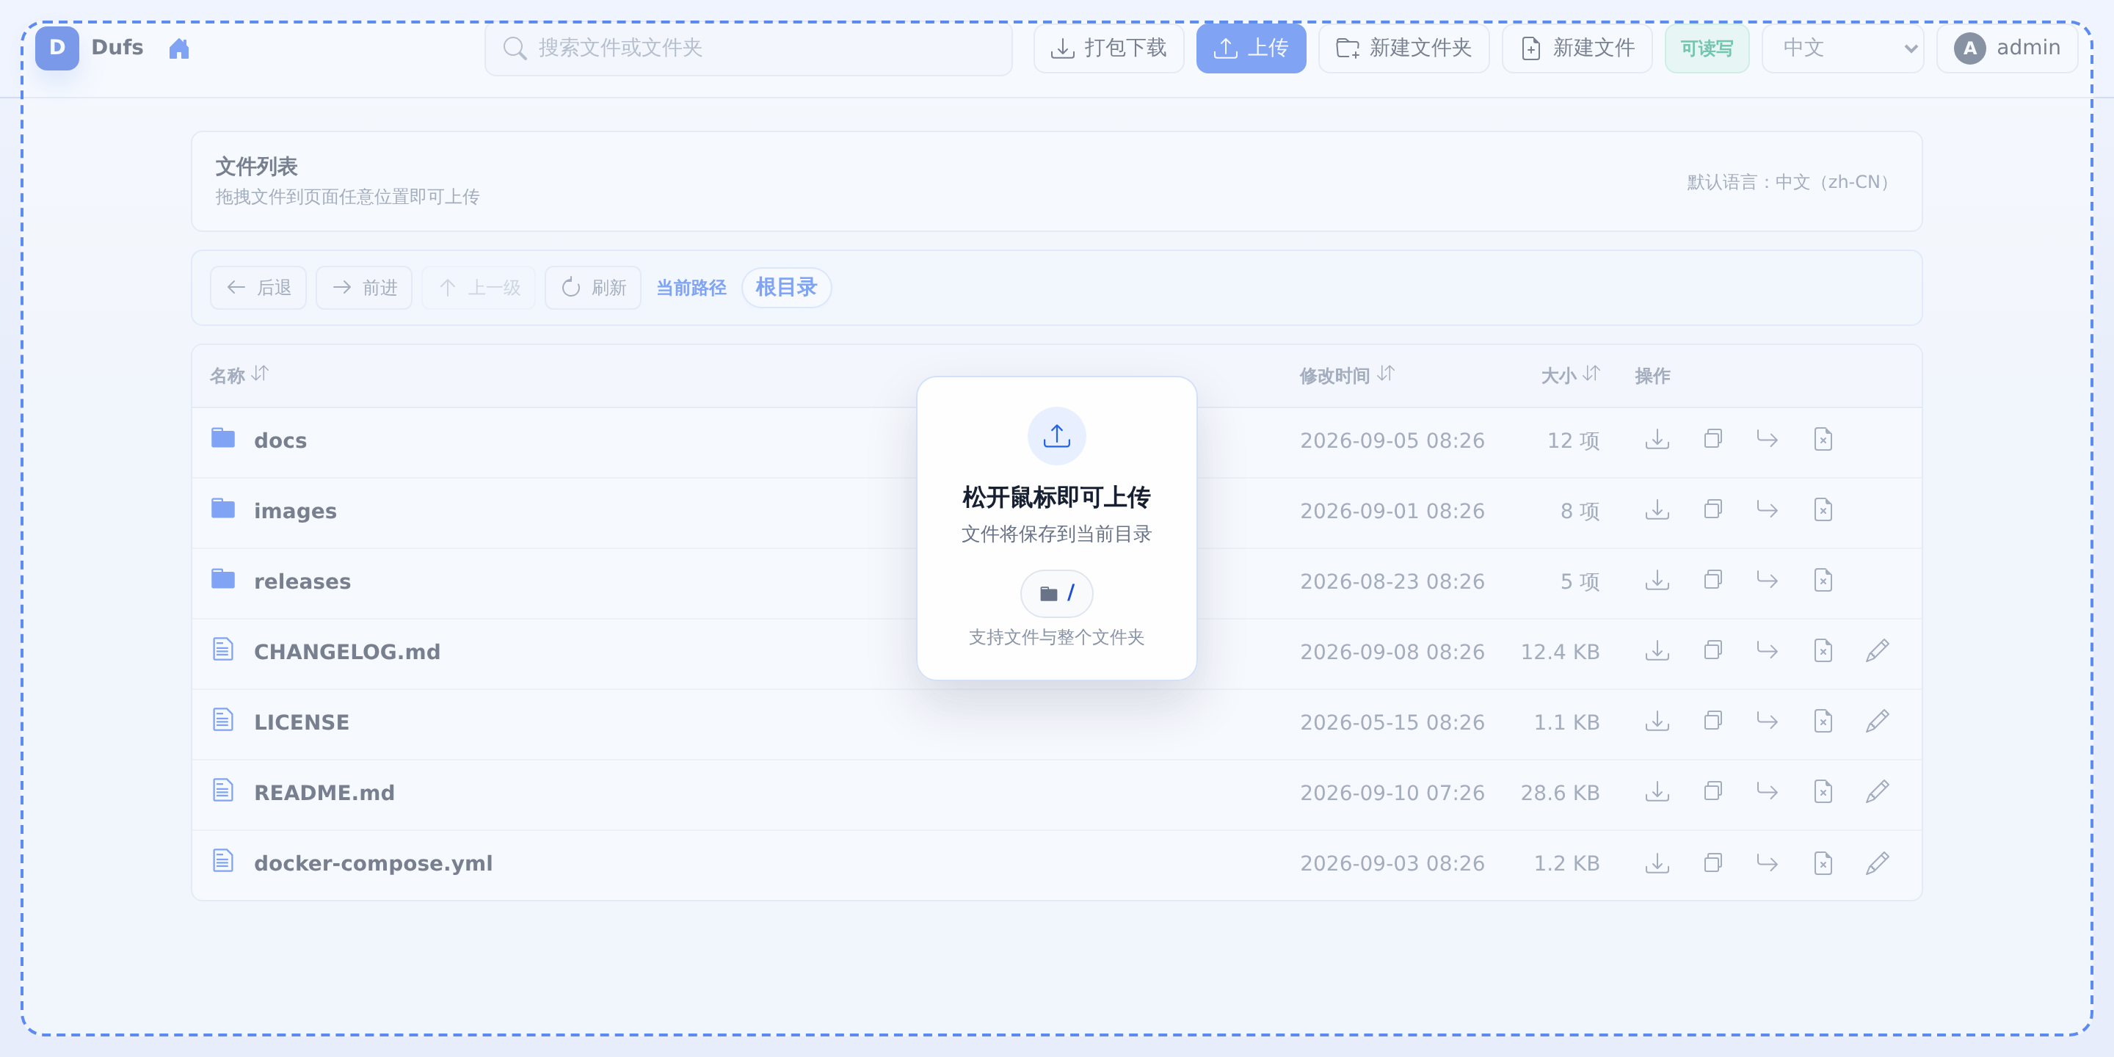
Task: Open CHANGELOG.md
Action: click(347, 652)
